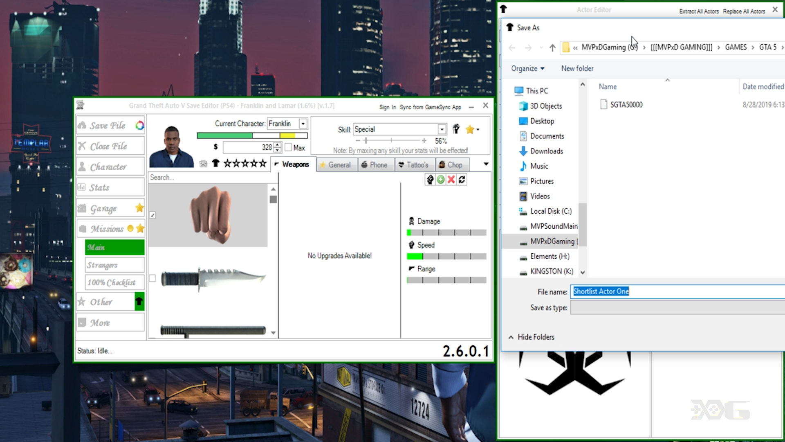Select Local Disk (C:) drive

coord(551,211)
